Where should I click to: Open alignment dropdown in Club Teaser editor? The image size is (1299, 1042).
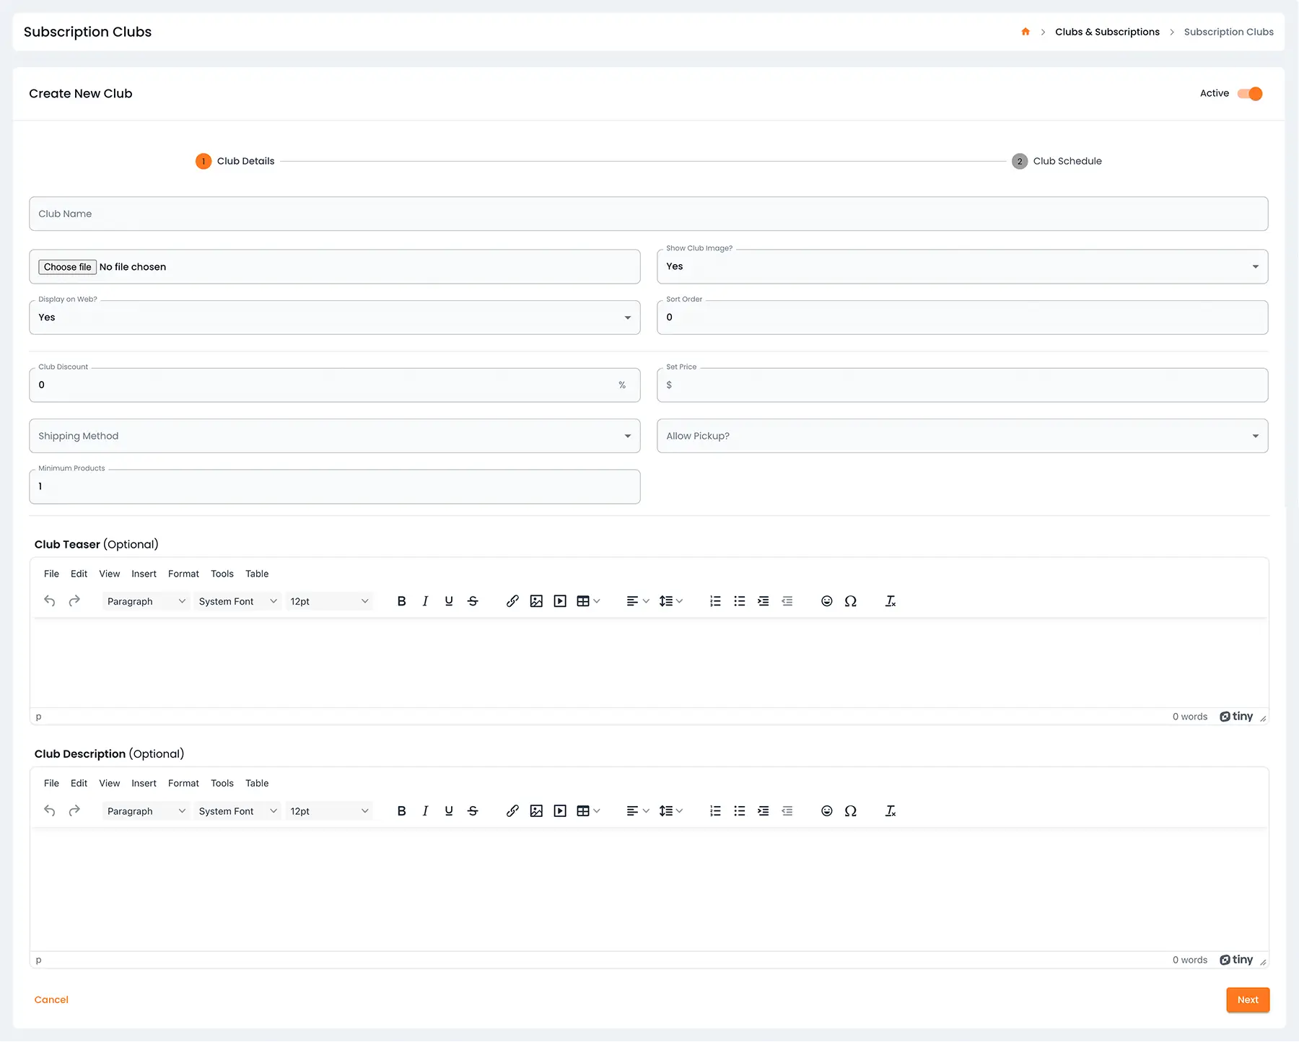pos(638,601)
